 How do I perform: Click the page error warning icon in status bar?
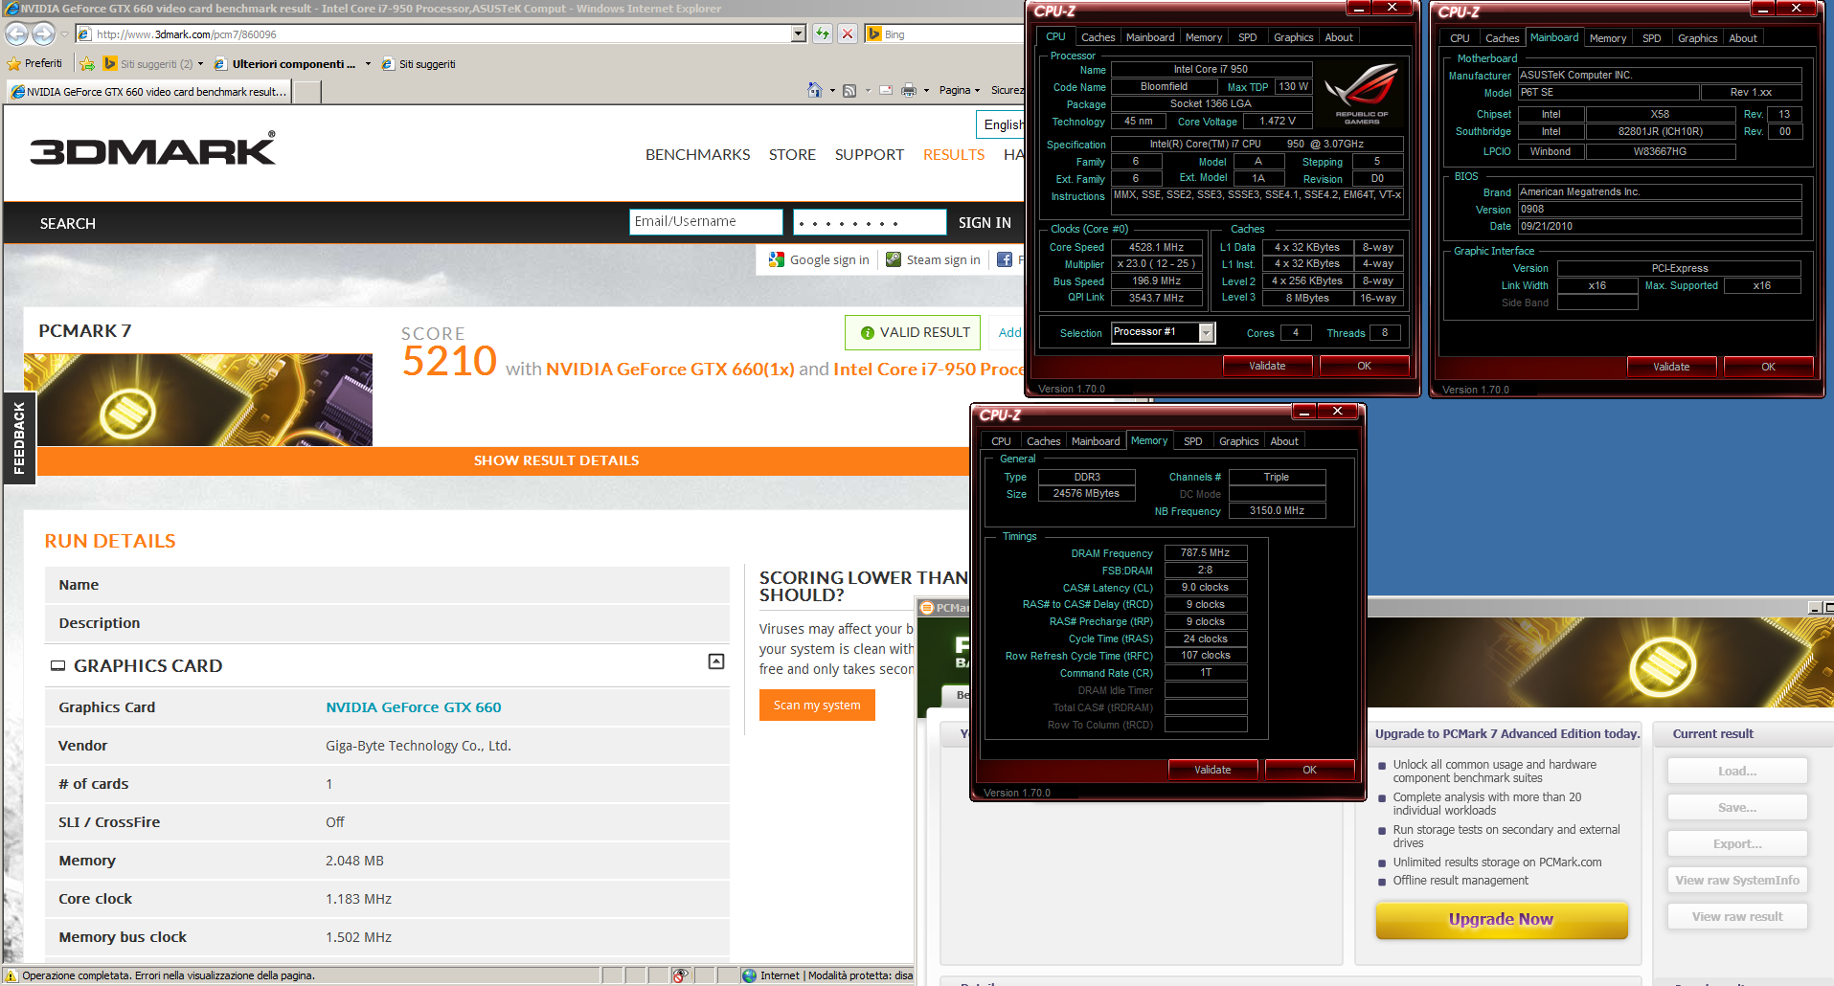click(11, 975)
